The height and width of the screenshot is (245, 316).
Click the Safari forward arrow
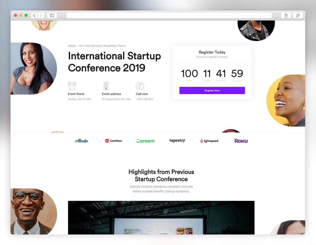tap(41, 16)
